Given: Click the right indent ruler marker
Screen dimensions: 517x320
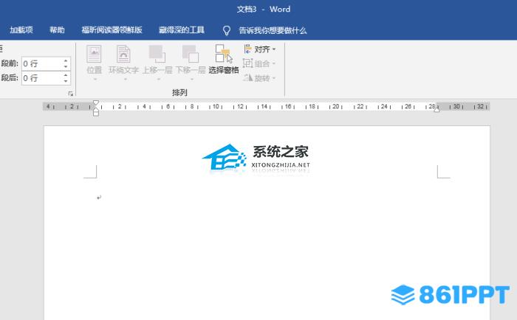Looking at the screenshot, I should (436, 110).
